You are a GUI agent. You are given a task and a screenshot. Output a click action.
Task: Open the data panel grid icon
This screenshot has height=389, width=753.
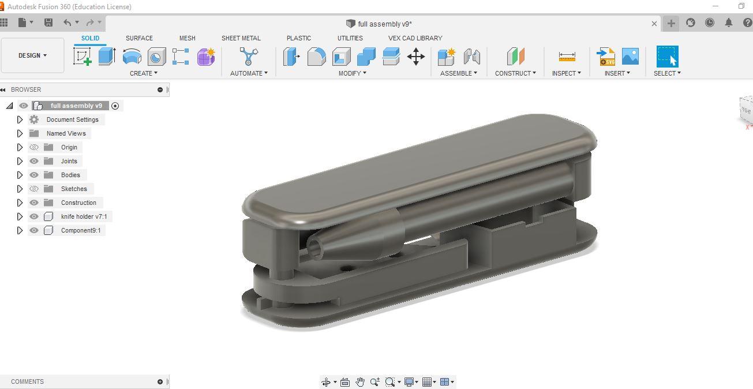tap(3, 23)
